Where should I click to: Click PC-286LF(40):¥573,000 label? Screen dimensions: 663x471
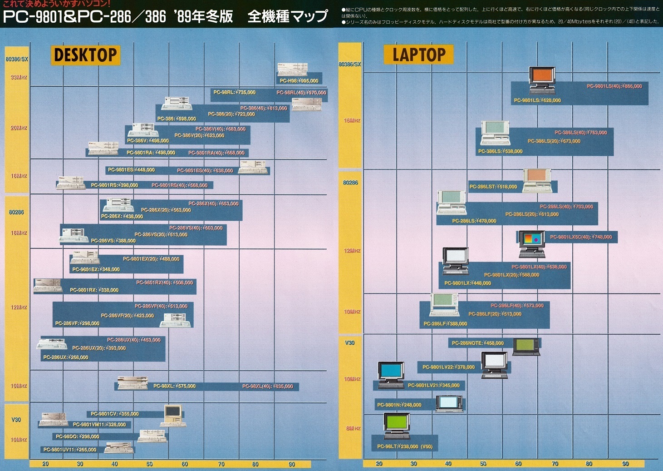517,306
